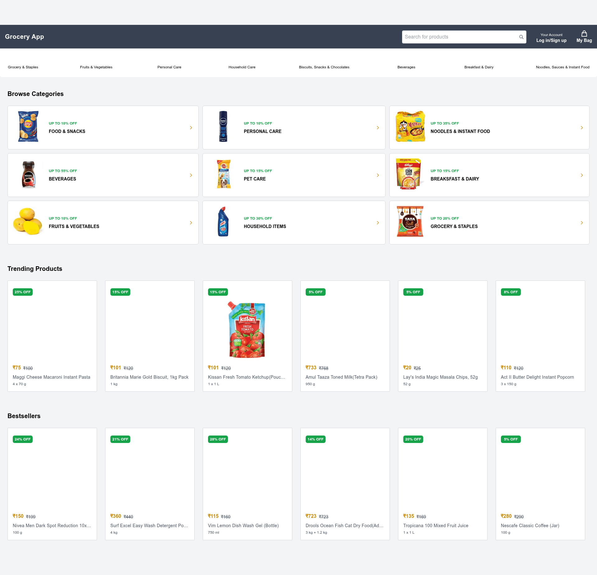Screen dimensions: 597x575
Task: Click the Trending Products heading
Action: pyautogui.click(x=35, y=269)
